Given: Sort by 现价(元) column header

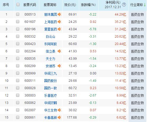Looking at the screenshot, I should point(70,5).
